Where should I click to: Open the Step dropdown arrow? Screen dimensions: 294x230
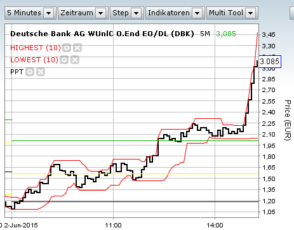[137, 13]
